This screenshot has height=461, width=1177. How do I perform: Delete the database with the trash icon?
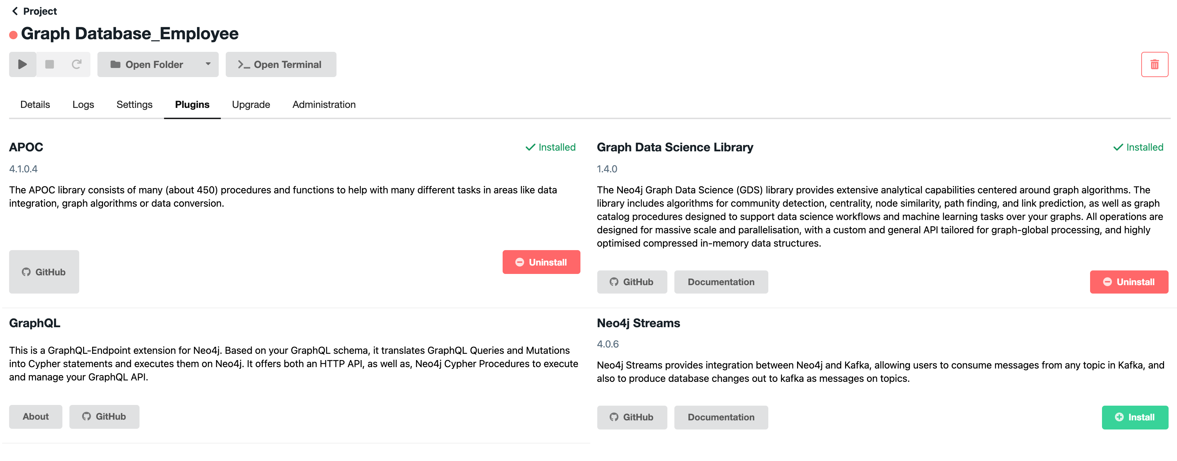(1154, 64)
